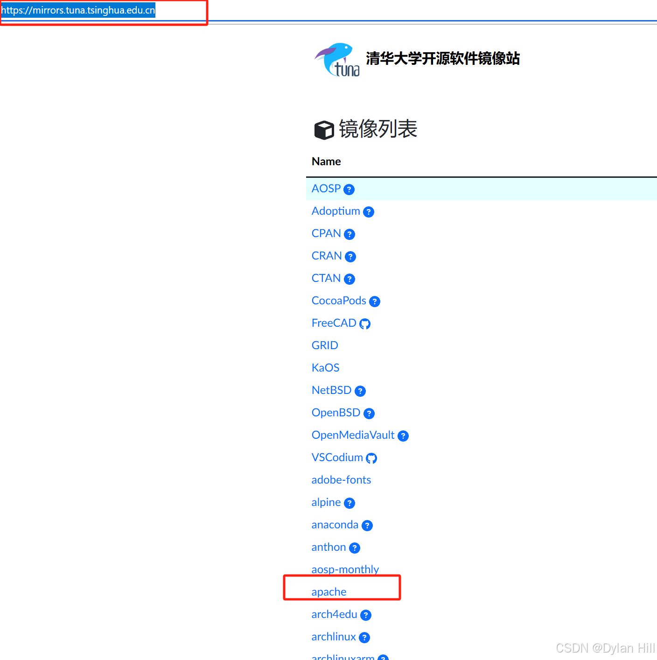
Task: Go to the adobe-fonts mirror
Action: (341, 480)
